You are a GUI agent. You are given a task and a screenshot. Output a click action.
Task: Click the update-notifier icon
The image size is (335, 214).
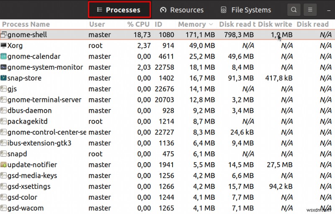tap(3, 165)
